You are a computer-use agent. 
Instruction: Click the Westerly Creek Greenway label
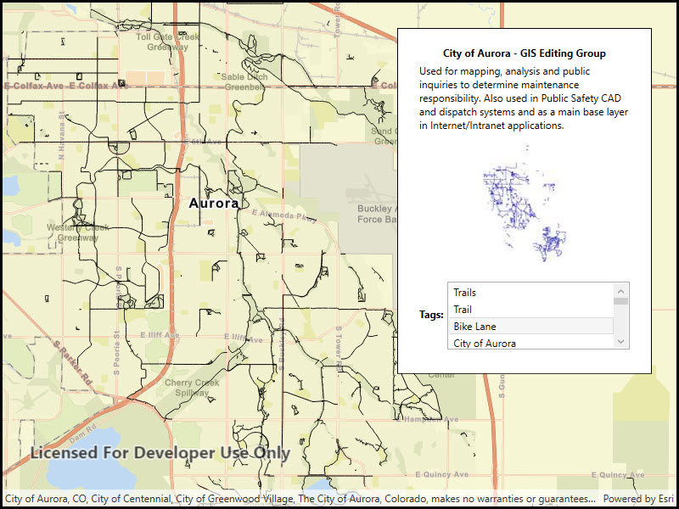coord(78,232)
